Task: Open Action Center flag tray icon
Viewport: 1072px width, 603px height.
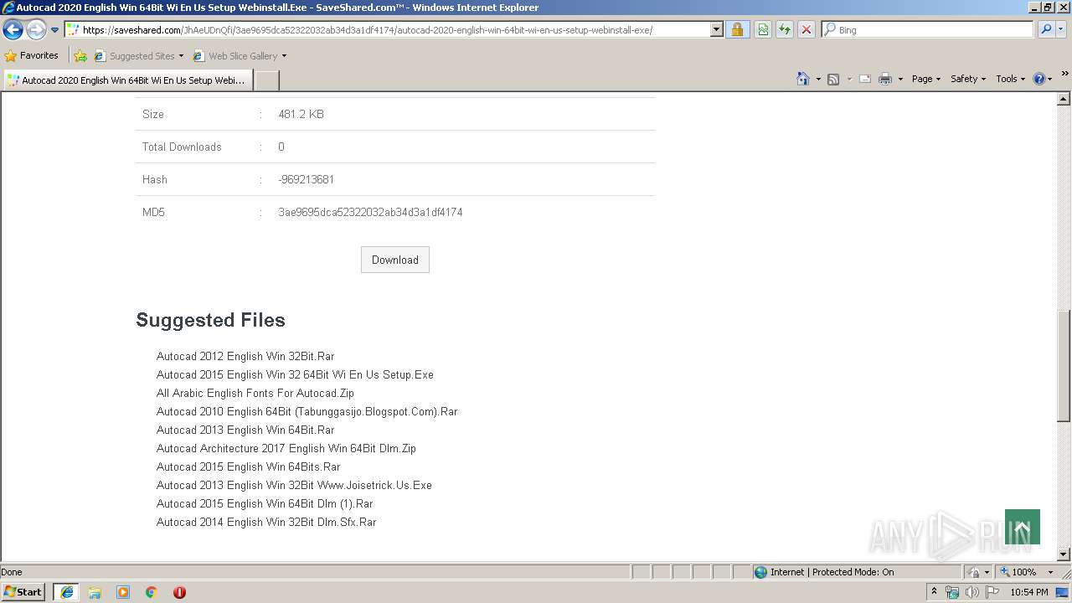Action: (992, 592)
